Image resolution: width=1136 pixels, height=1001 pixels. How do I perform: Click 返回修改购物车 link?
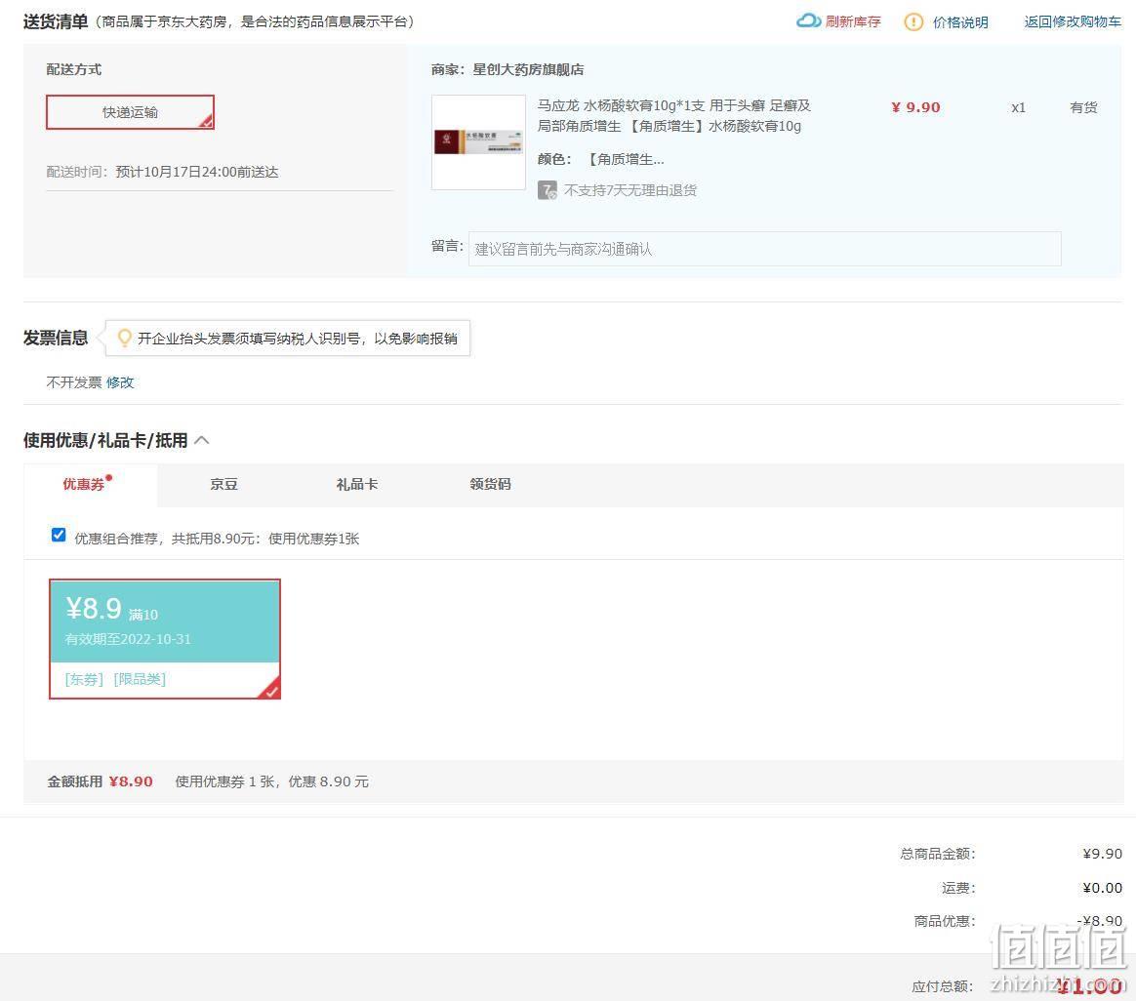tap(1073, 21)
